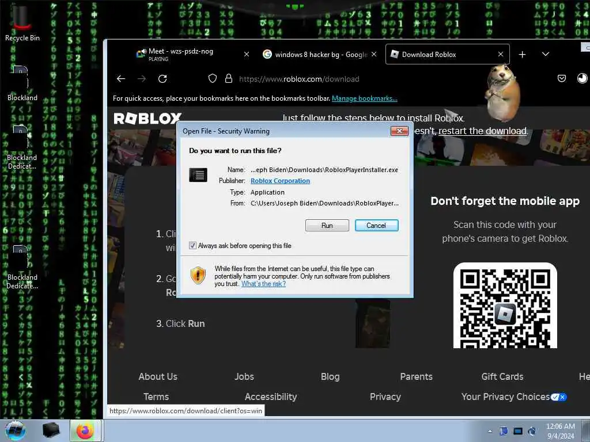
Task: Close the Google search tab
Action: click(374, 55)
